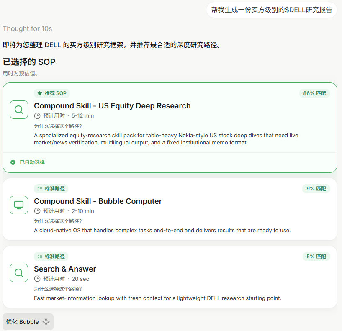Click the 86% 匹配 badge

tap(314, 93)
